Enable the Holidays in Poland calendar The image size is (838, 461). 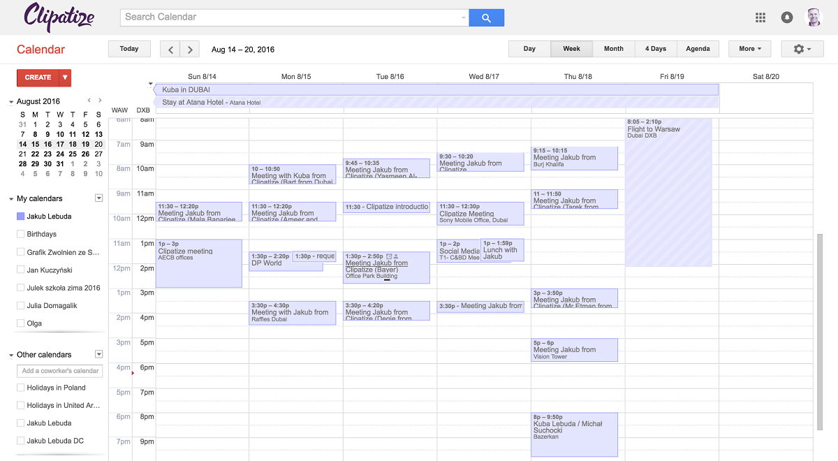pyautogui.click(x=20, y=388)
